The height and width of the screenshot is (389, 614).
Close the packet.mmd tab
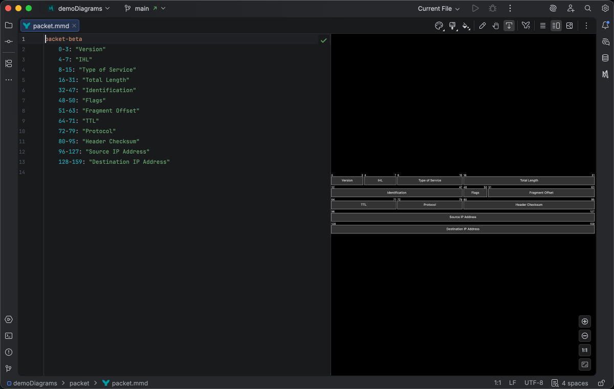74,26
